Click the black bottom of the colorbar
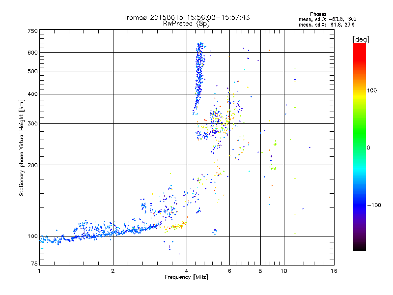The image size is (393, 295). click(x=360, y=247)
